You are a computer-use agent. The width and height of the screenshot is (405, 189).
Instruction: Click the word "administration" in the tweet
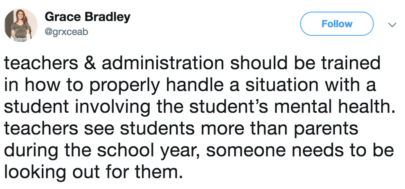160,64
